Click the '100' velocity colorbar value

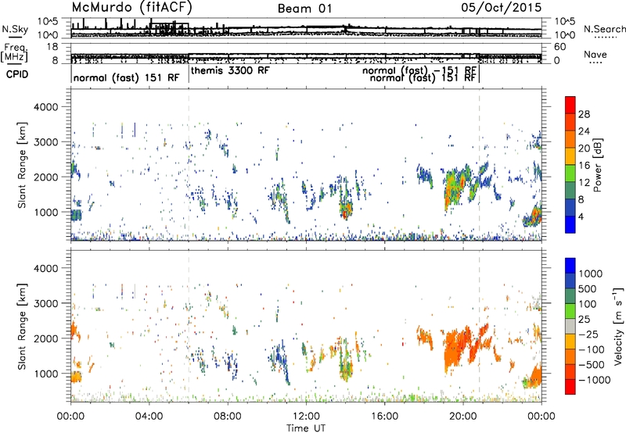(x=588, y=304)
